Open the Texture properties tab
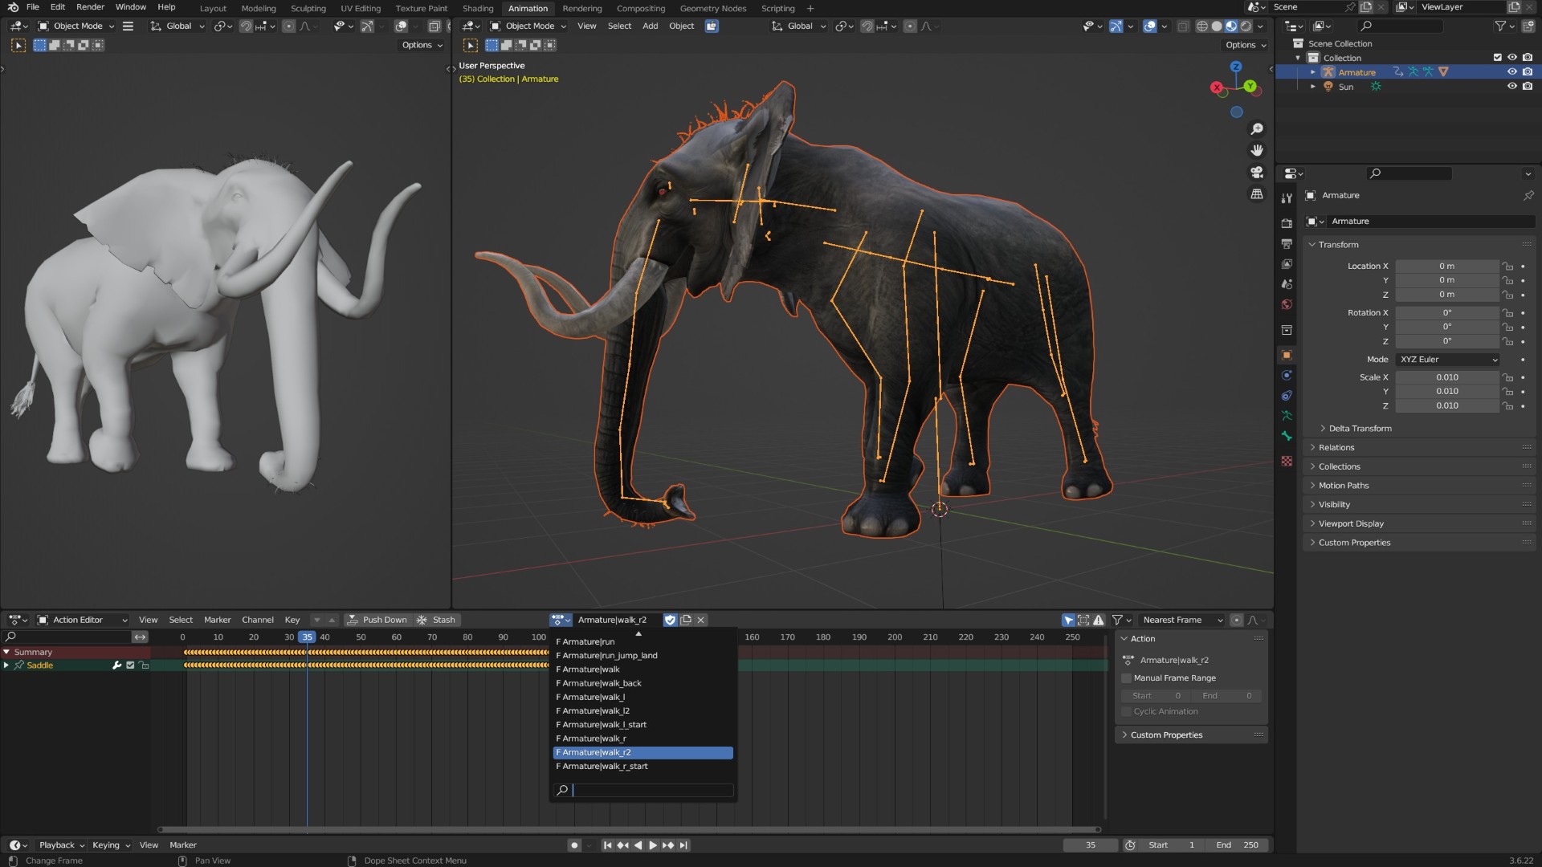Image resolution: width=1542 pixels, height=867 pixels. tap(1287, 461)
